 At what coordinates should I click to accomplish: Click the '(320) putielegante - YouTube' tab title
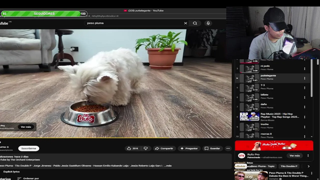[x=146, y=11]
